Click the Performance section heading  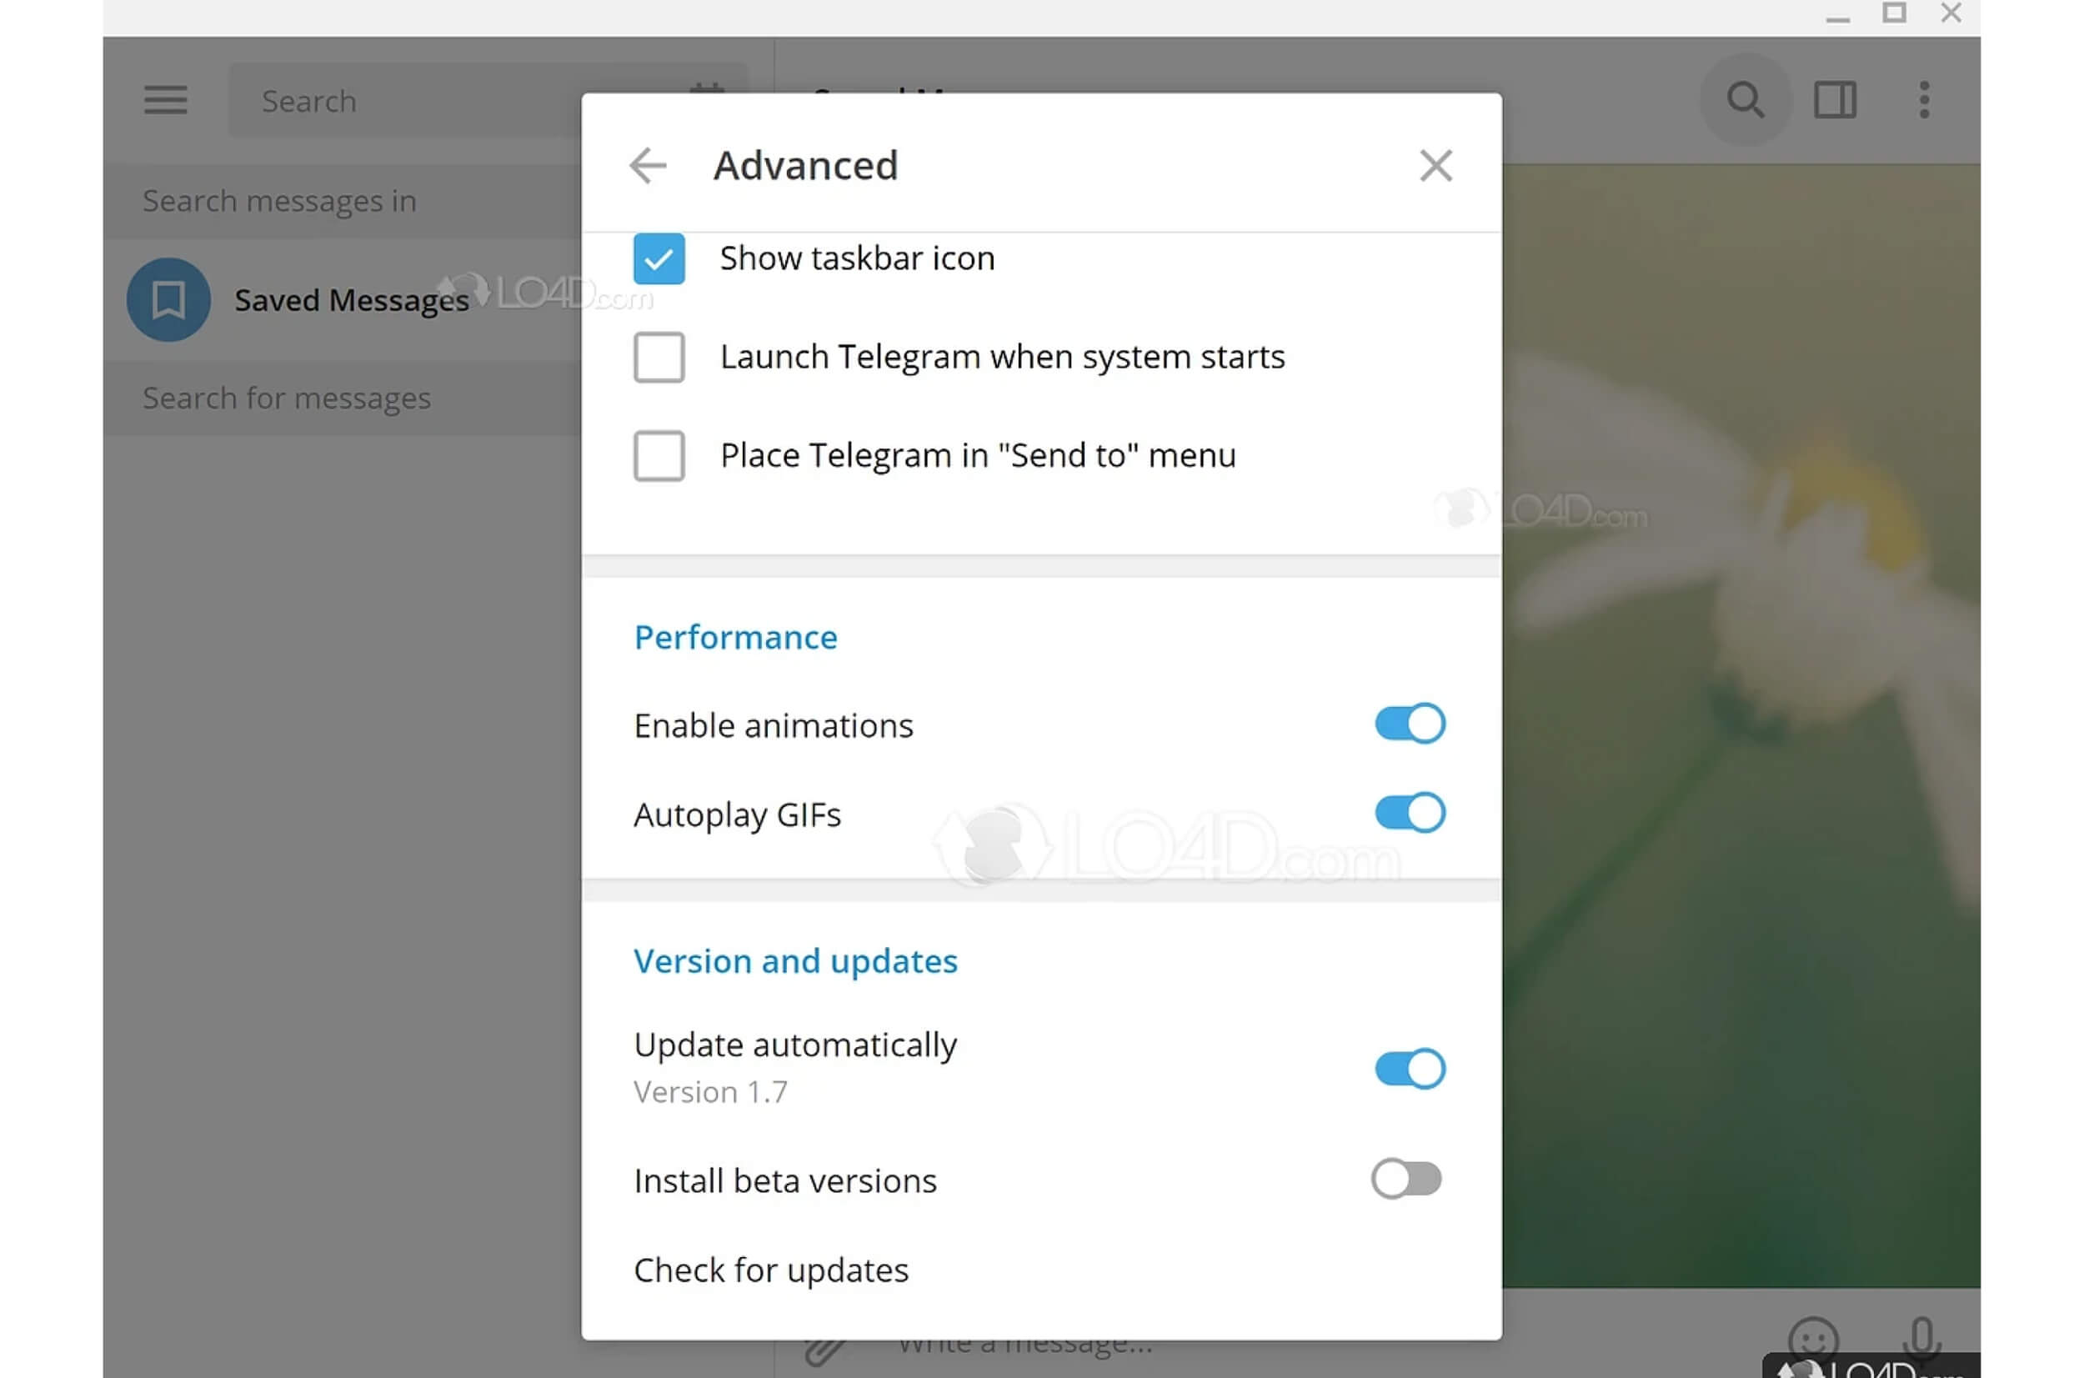click(x=735, y=638)
